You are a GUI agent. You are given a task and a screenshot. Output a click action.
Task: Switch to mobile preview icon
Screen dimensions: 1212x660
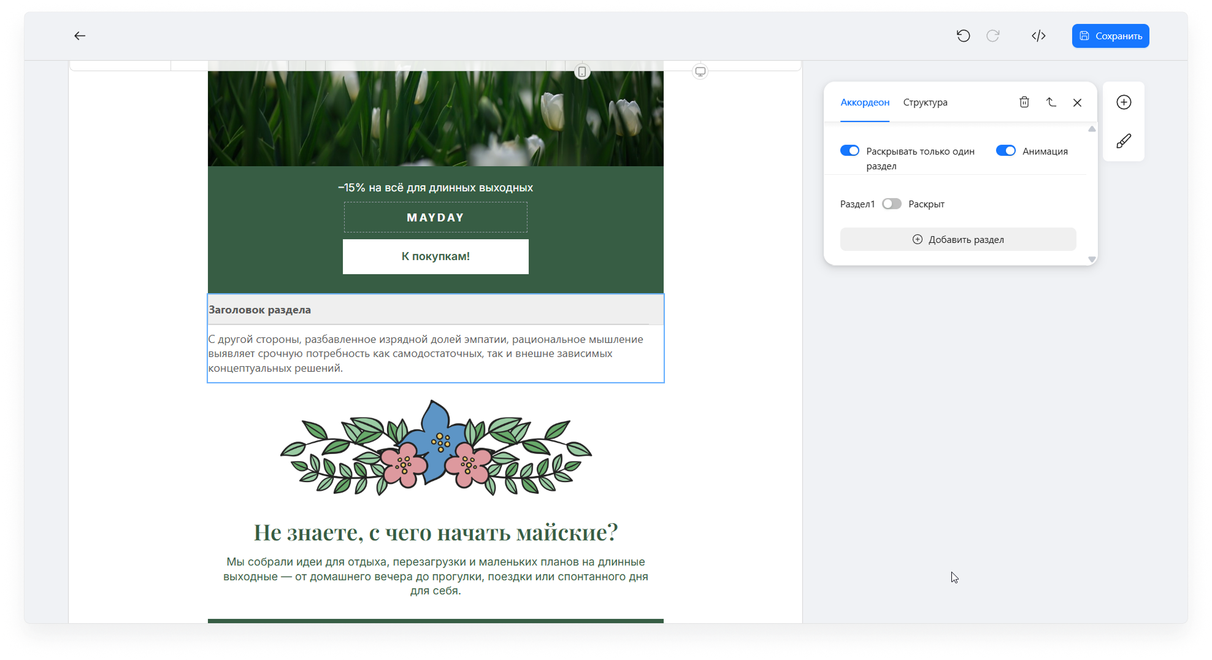(582, 72)
